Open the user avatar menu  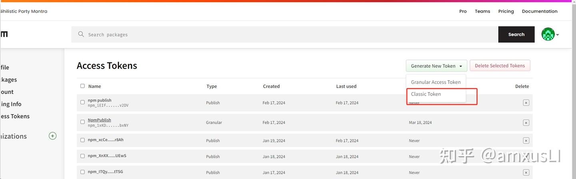click(548, 34)
